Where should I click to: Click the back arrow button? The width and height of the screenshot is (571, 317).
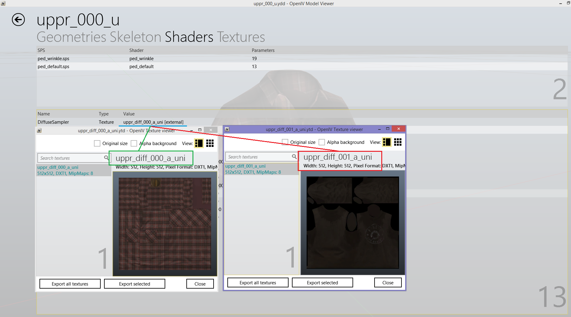coord(18,20)
